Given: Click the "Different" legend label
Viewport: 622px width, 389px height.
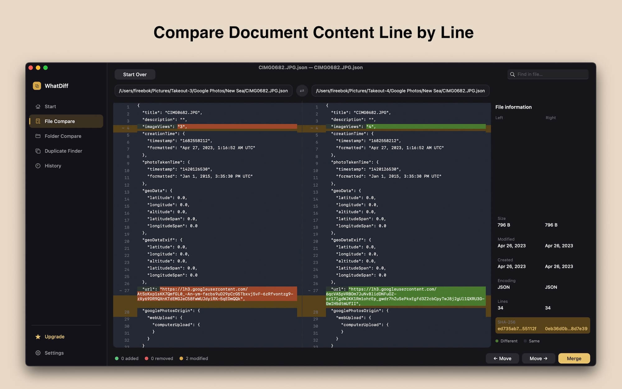Looking at the screenshot, I should point(509,341).
